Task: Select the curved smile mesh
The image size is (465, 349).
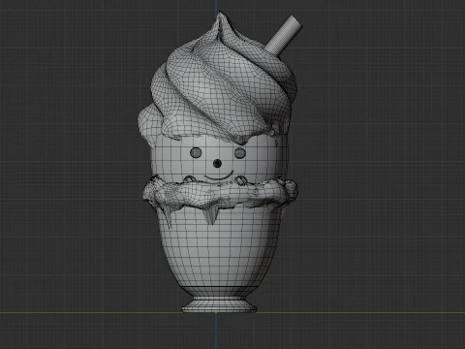Action: pos(219,176)
